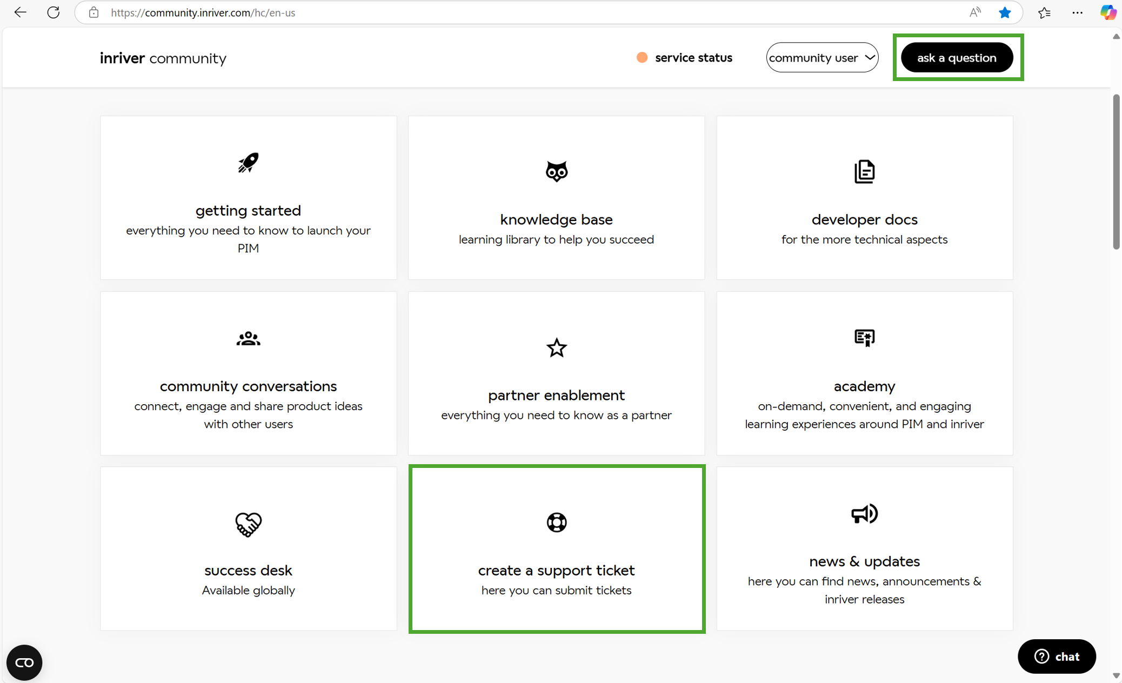Viewport: 1122px width, 683px height.
Task: Expand the community user dropdown
Action: 822,57
